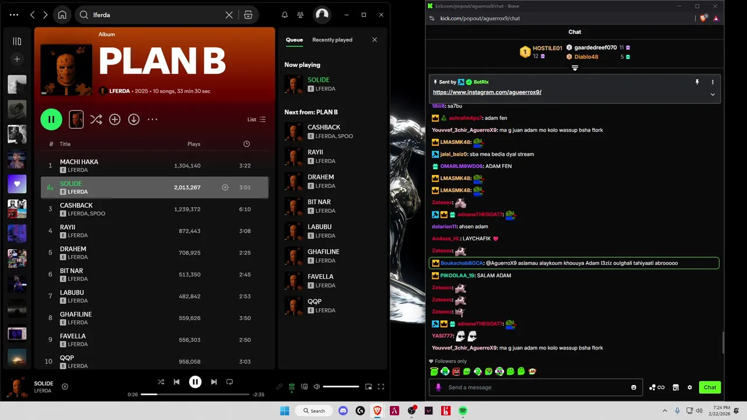
Task: Open the shop icon in the Kick chat bar
Action: (x=675, y=387)
